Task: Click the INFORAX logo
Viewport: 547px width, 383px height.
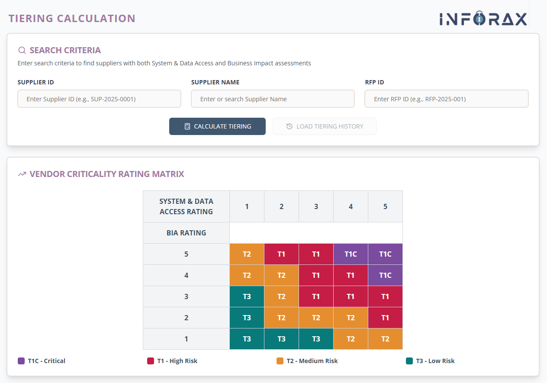Action: 483,19
